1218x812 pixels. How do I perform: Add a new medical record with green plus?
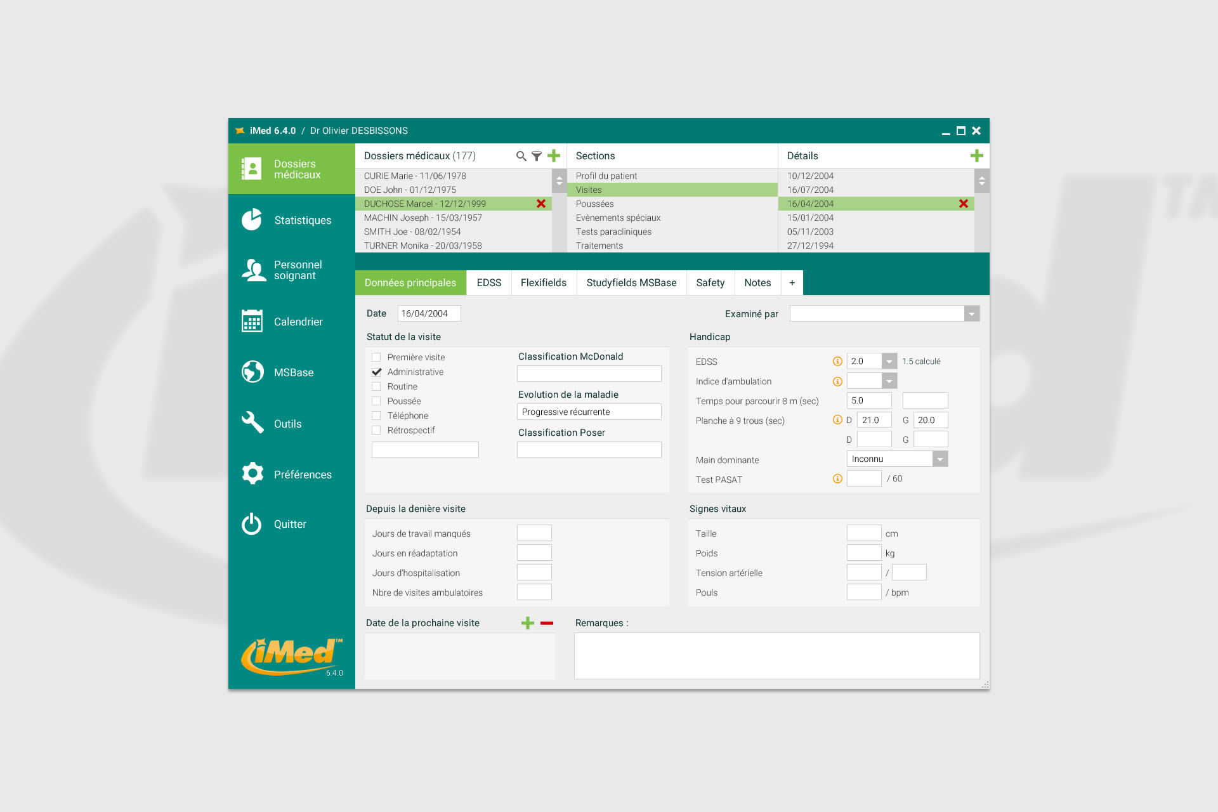coord(554,156)
